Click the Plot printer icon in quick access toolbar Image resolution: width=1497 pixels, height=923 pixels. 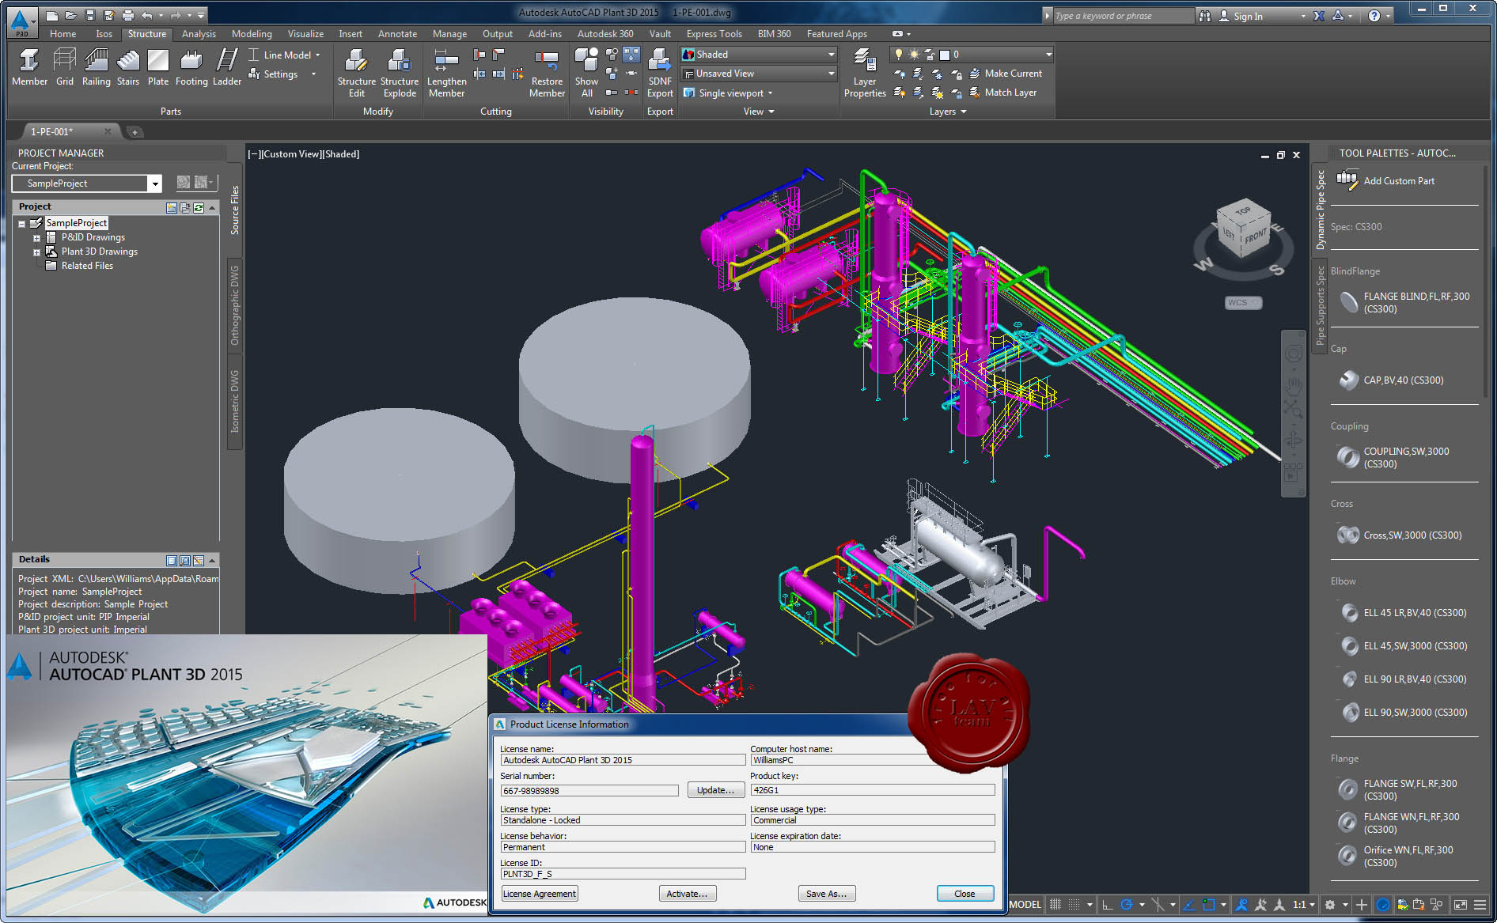(128, 15)
